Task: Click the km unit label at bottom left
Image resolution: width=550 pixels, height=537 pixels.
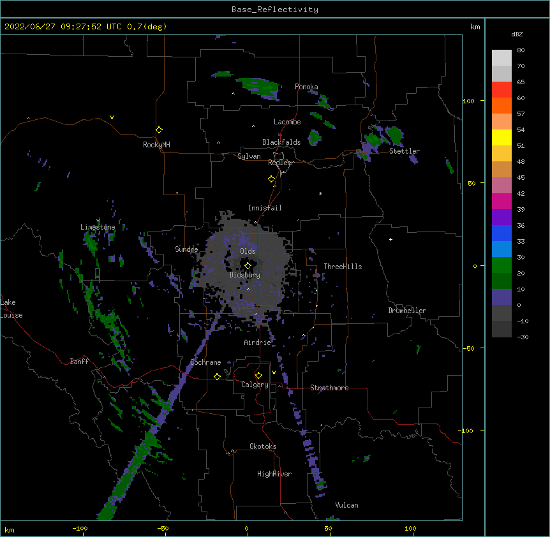Action: coord(10,530)
